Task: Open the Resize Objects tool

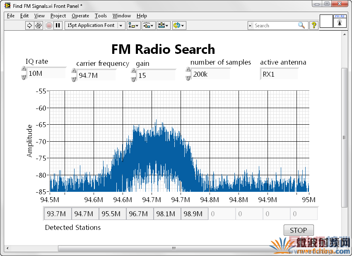Action: click(164, 25)
